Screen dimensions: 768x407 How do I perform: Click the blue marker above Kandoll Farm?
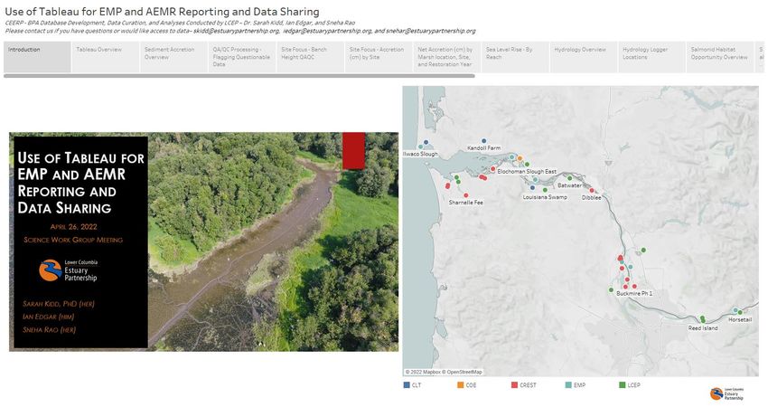point(484,141)
